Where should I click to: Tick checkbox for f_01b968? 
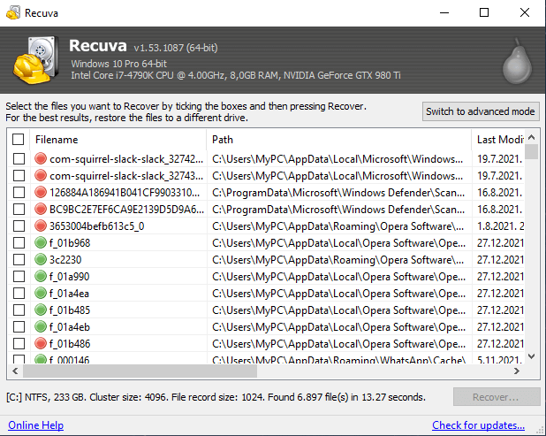tap(19, 243)
